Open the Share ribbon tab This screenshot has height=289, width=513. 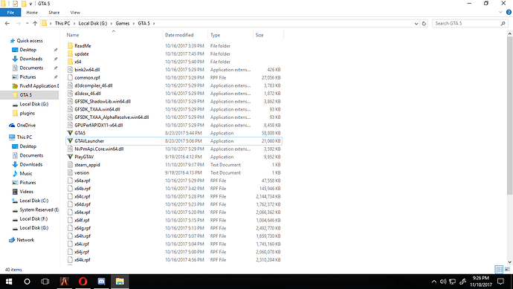pos(54,13)
